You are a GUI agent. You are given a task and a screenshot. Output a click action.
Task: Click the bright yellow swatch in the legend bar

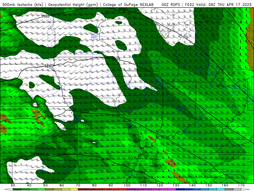(x=74, y=189)
